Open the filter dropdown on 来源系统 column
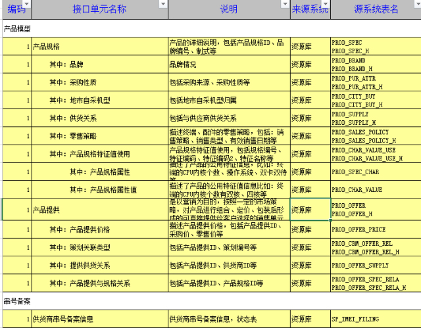Image resolution: width=421 pixels, height=328 pixels. pyautogui.click(x=326, y=4)
